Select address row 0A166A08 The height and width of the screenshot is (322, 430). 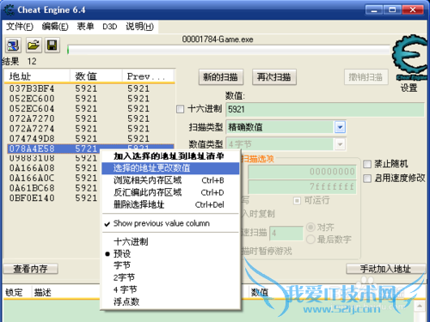click(53, 168)
